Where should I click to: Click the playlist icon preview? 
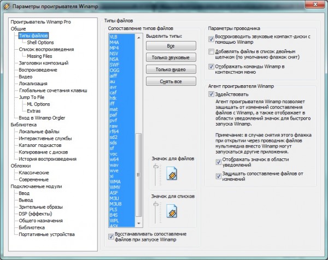coord(172,211)
